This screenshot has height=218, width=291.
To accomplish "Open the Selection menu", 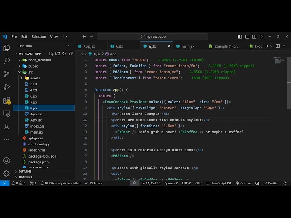I will pyautogui.click(x=39, y=37).
